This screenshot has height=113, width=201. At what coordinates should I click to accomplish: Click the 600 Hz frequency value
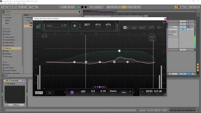83,91
